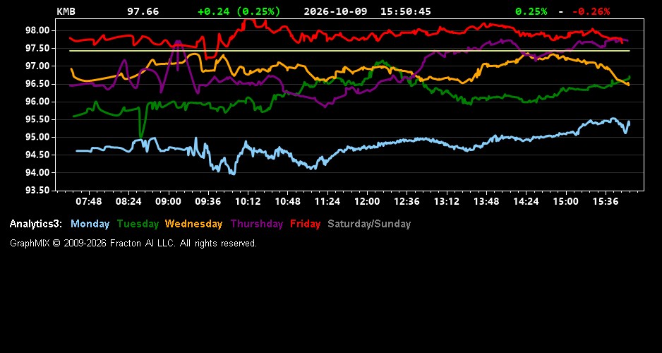The width and height of the screenshot is (662, 353).
Task: Click the 08:24 time axis label
Action: pyautogui.click(x=128, y=201)
